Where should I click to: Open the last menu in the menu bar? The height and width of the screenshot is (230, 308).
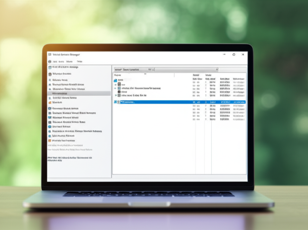point(79,62)
